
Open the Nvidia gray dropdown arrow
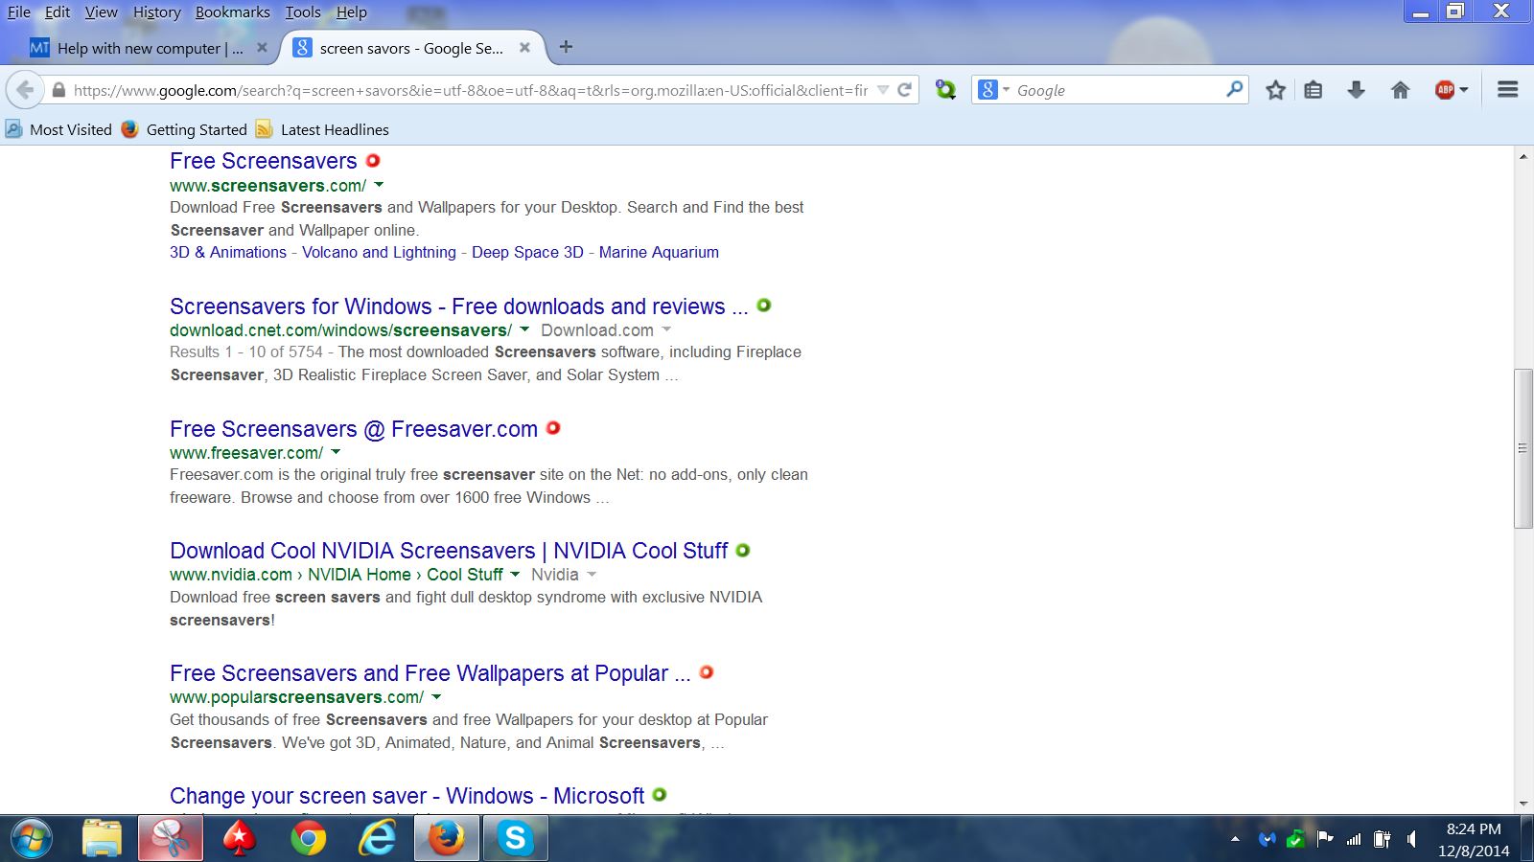(592, 574)
